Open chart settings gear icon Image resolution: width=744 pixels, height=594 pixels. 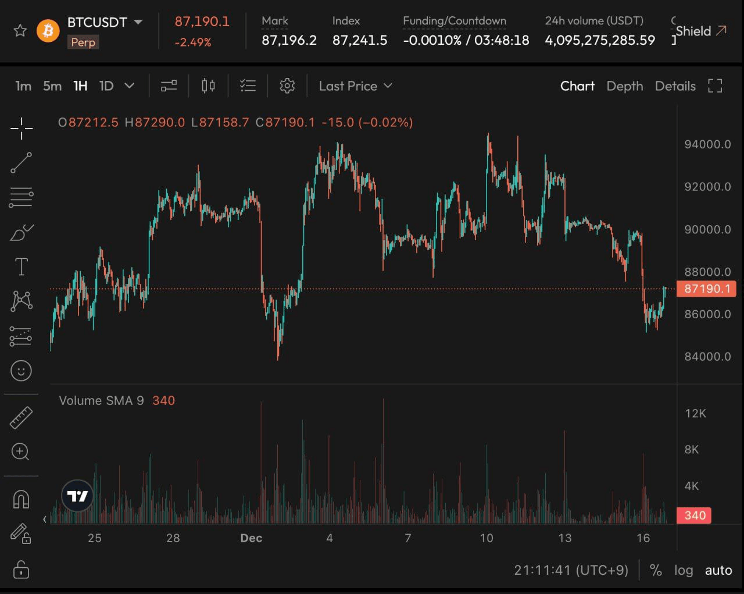pos(287,86)
